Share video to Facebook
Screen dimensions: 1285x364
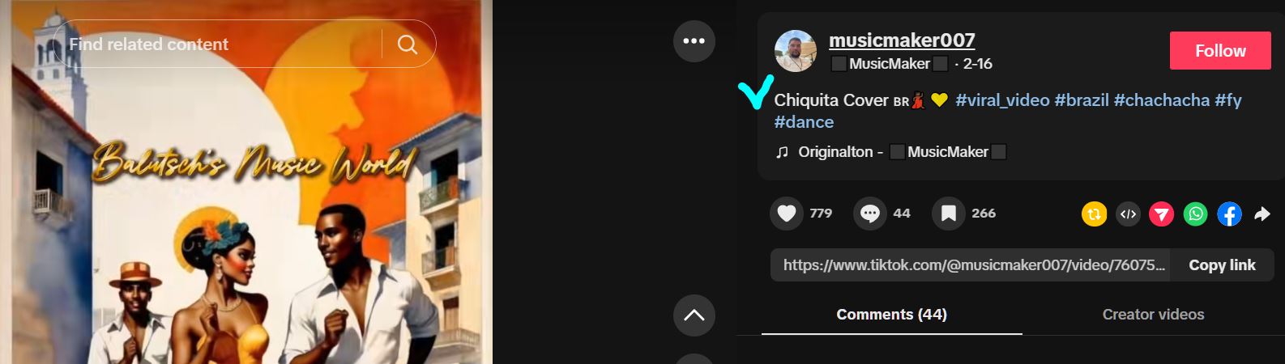pos(1229,214)
